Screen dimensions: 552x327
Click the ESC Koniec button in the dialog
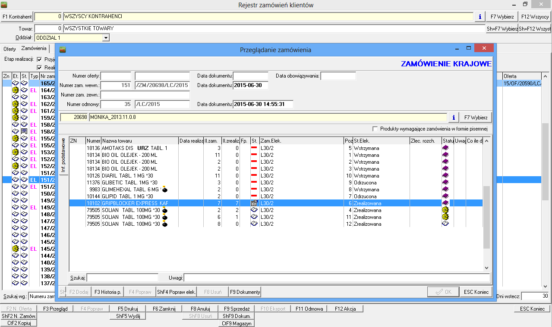476,292
